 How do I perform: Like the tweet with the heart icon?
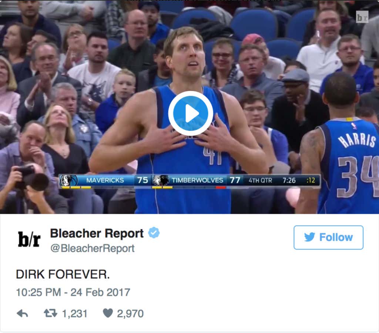pyautogui.click(x=108, y=313)
